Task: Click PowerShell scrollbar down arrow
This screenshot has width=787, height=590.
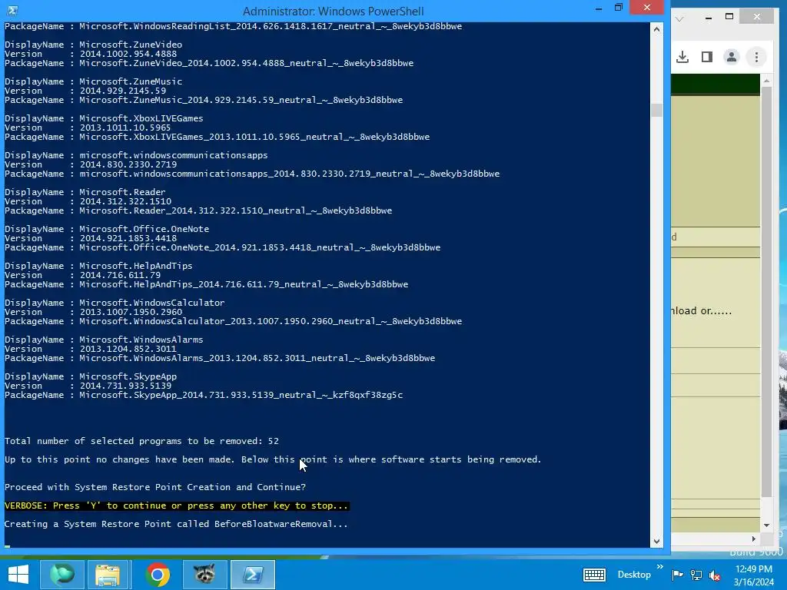Action: coord(656,542)
